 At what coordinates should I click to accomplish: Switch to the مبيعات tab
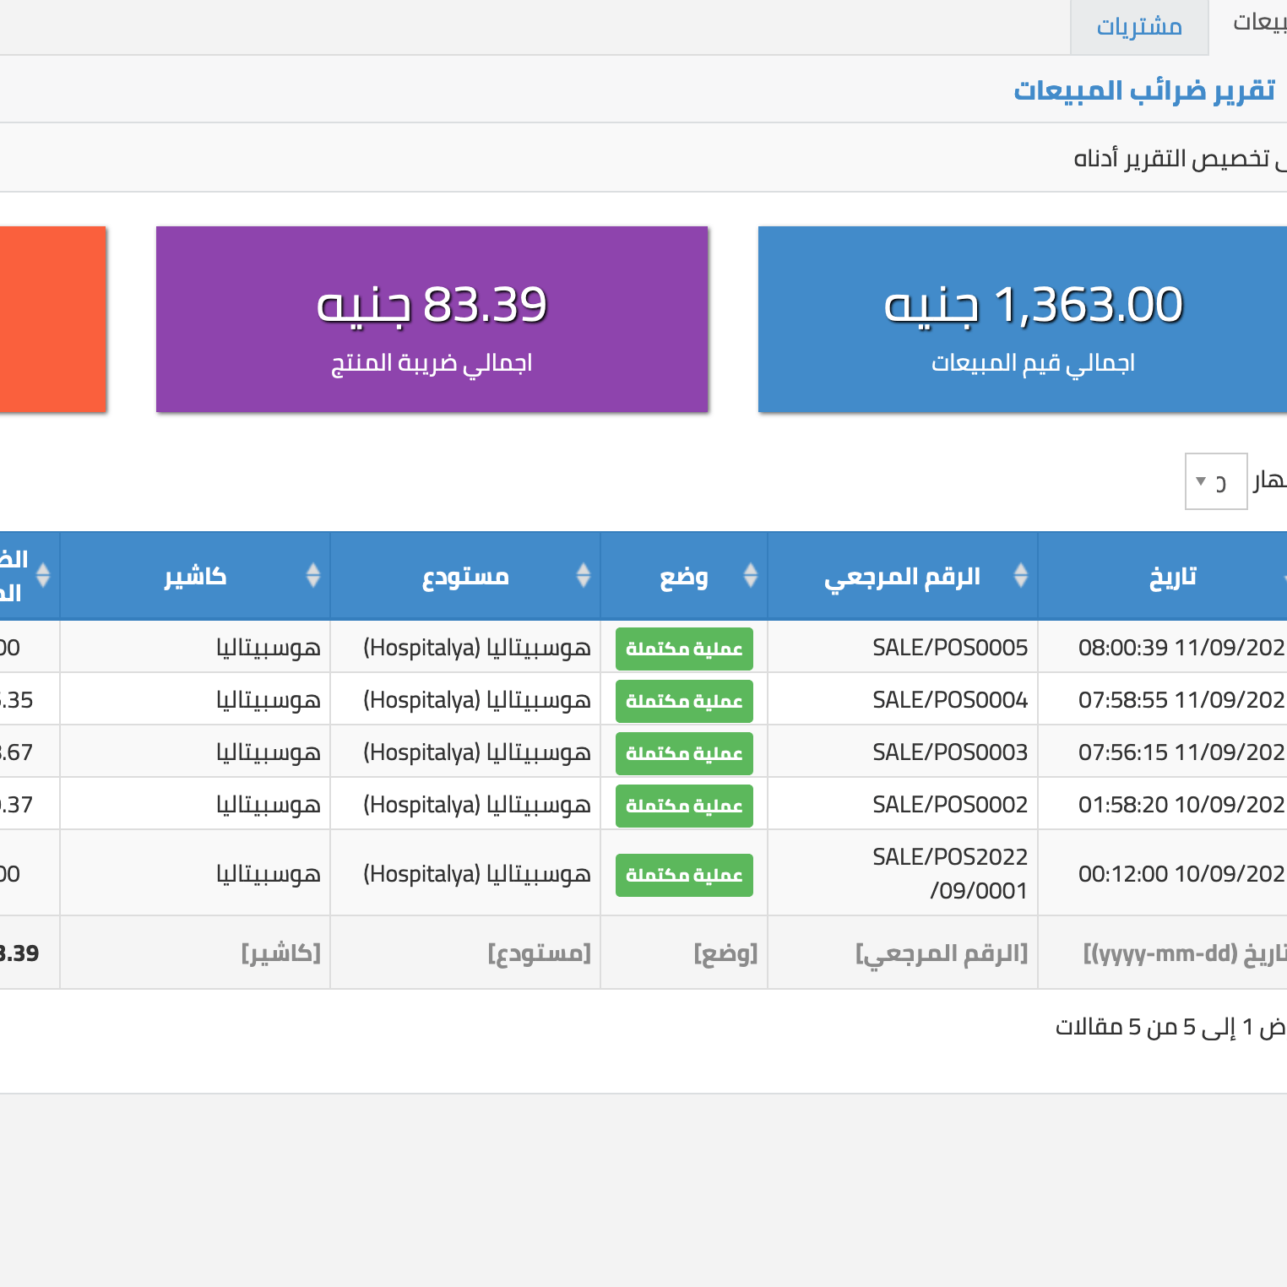(x=1258, y=21)
